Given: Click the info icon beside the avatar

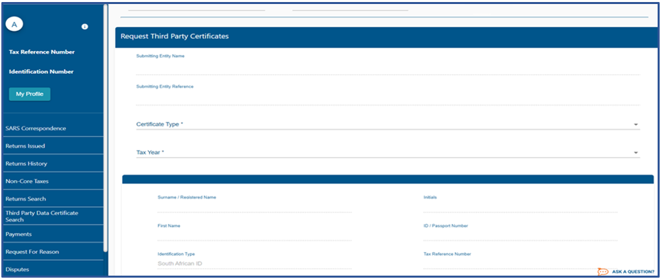Looking at the screenshot, I should [85, 27].
